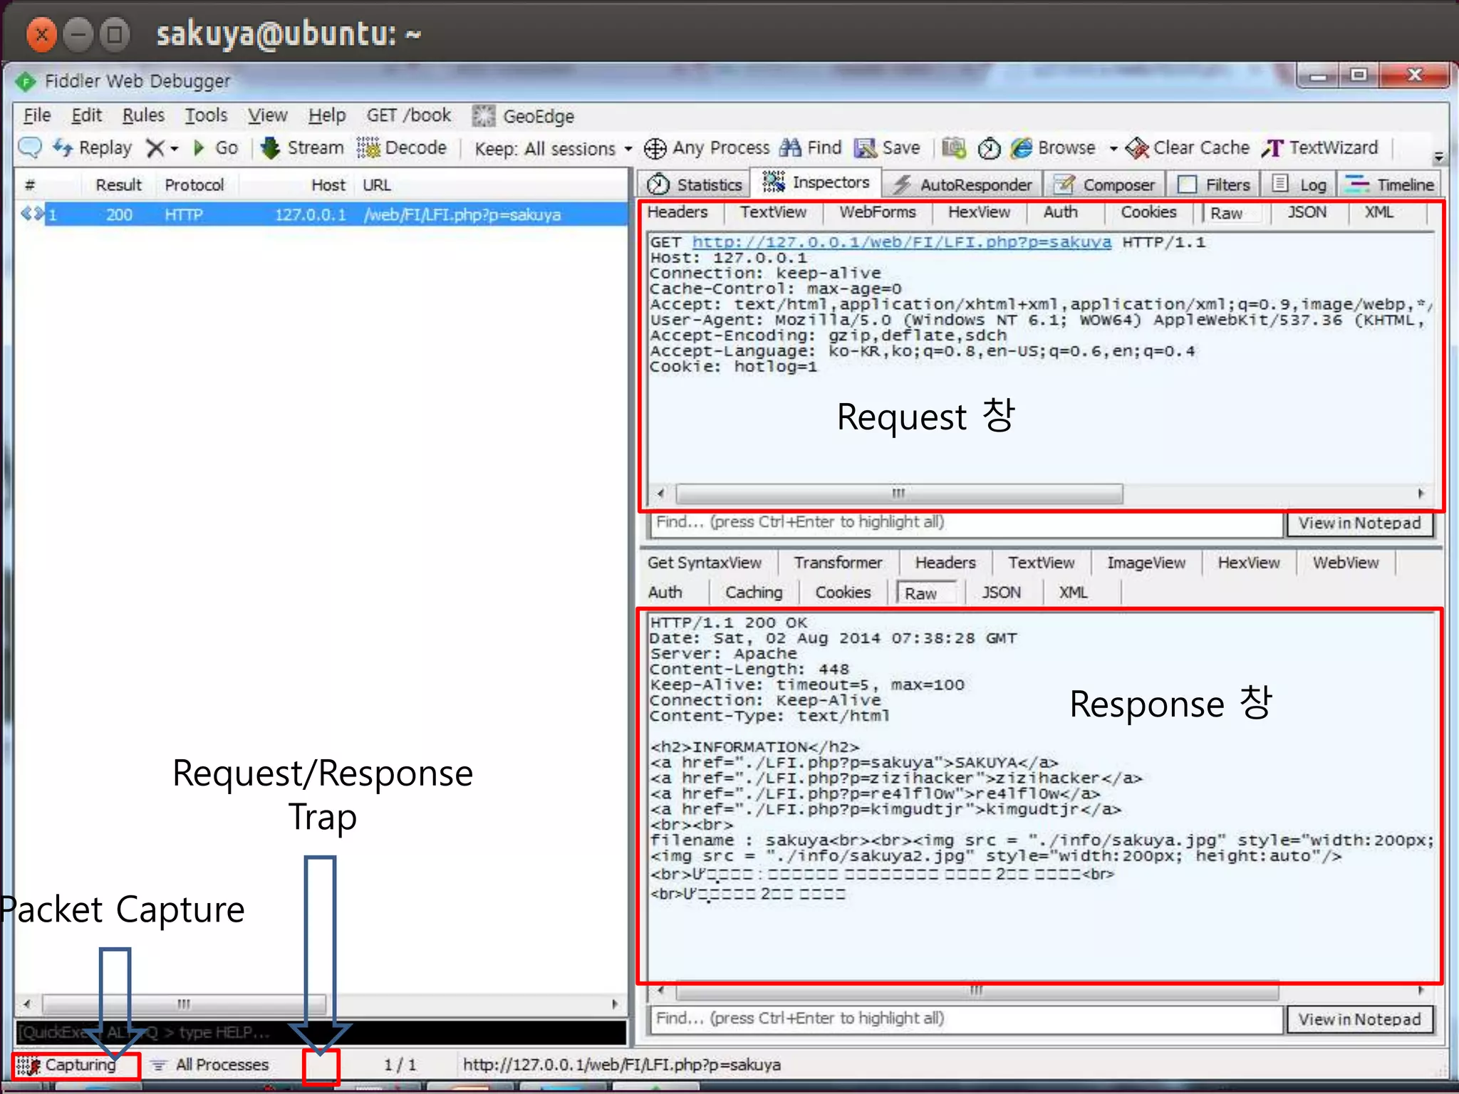
Task: Click the camera screenshot toolbar icon
Action: pos(954,147)
